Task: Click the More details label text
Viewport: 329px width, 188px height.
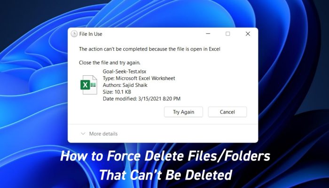Action: [103, 133]
